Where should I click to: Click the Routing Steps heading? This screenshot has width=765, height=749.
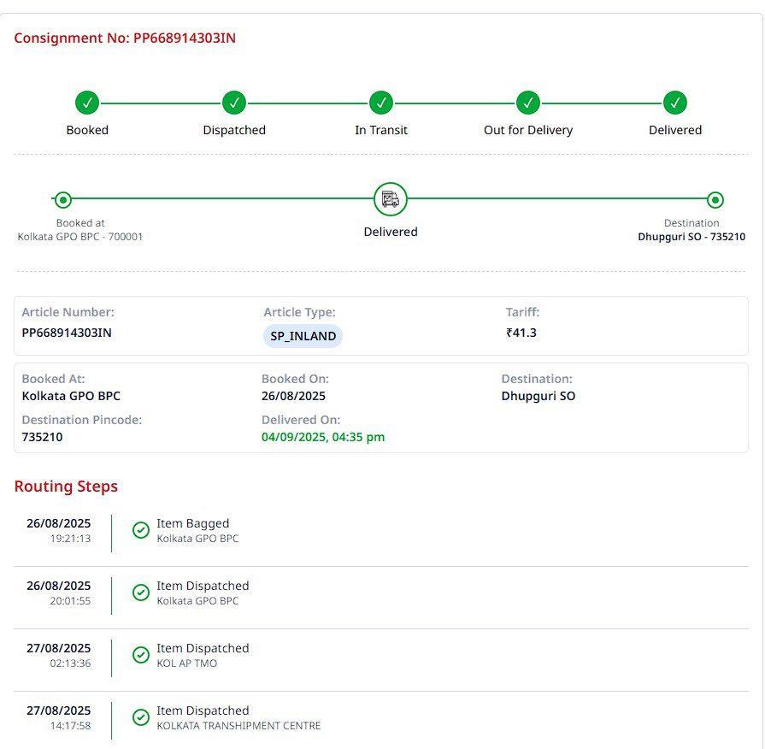coord(66,487)
